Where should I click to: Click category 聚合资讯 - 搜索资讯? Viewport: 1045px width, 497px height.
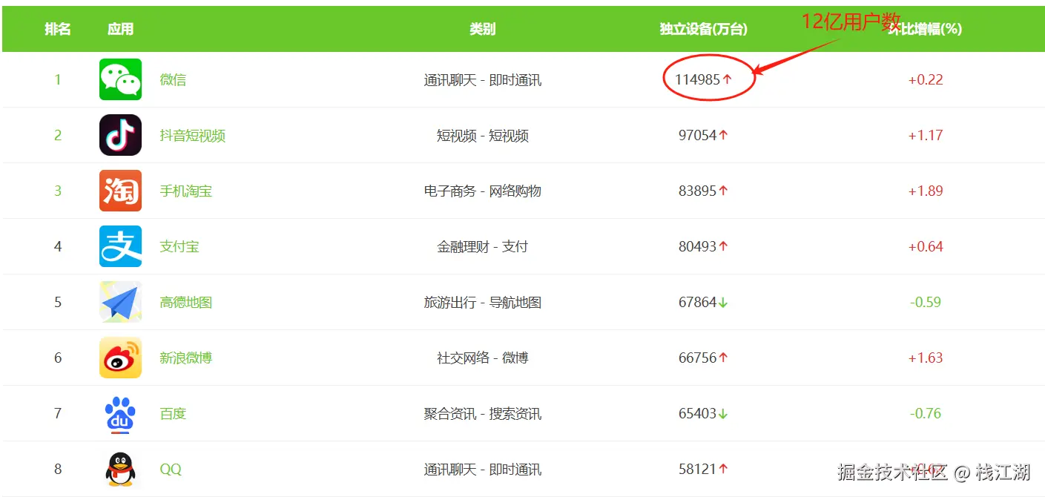pos(482,414)
